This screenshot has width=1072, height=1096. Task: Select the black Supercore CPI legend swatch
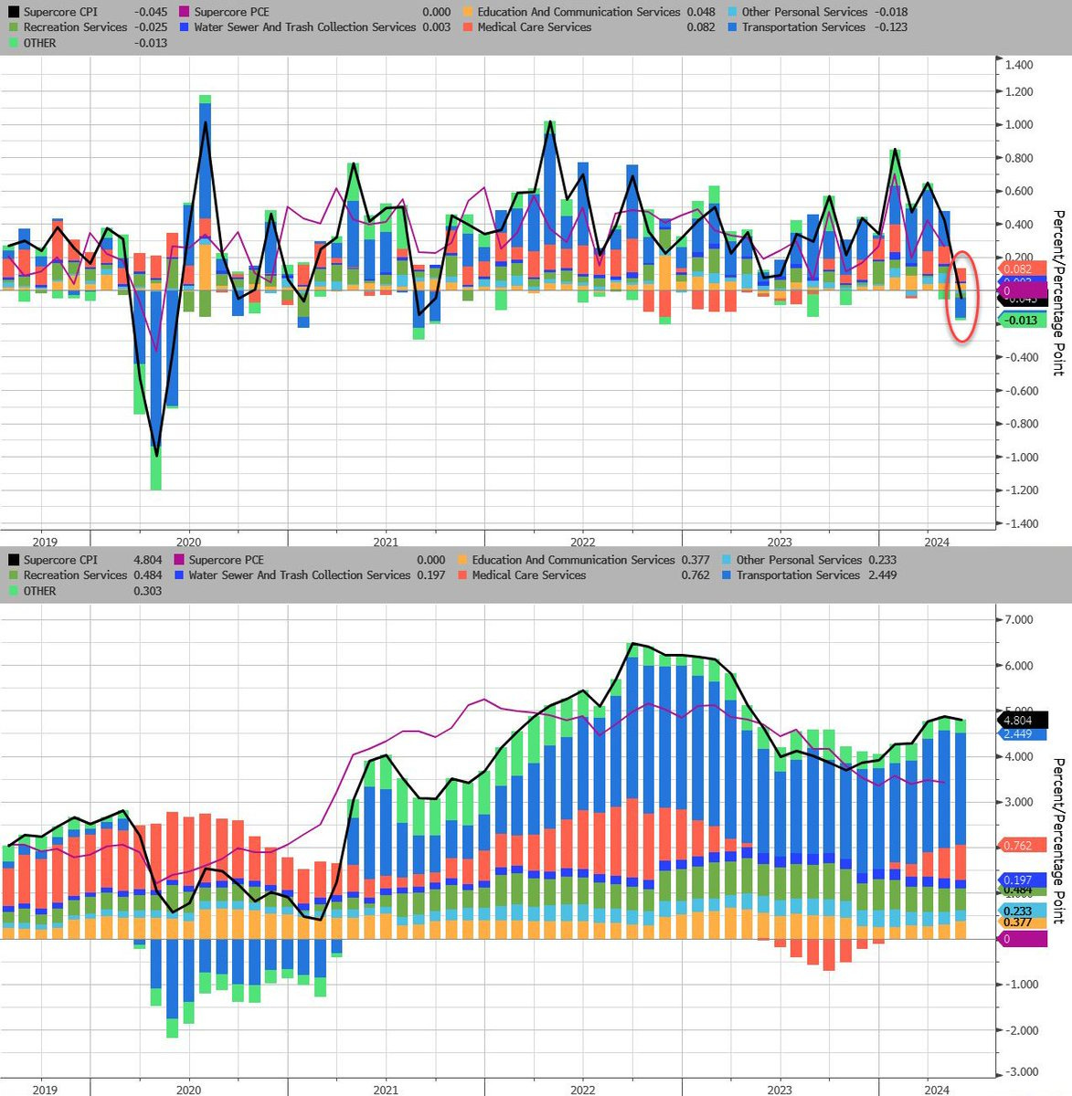(x=13, y=12)
